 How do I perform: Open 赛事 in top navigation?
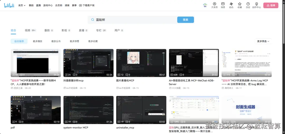tap(74, 6)
